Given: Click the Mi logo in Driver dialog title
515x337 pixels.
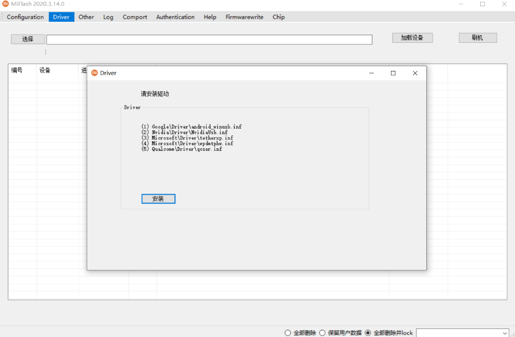Looking at the screenshot, I should click(94, 73).
